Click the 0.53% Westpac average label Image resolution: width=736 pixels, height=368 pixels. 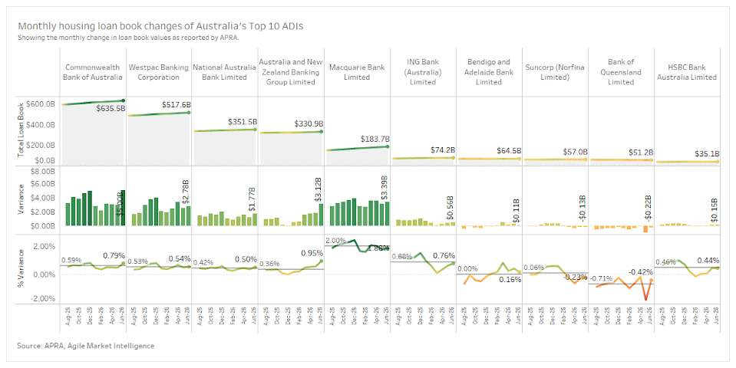coord(137,261)
